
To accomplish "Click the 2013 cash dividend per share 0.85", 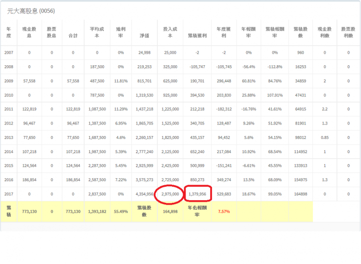I will click(324, 138).
